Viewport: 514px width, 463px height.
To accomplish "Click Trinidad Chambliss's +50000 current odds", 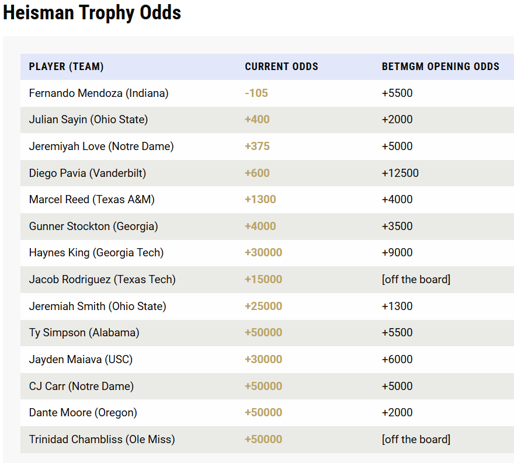I will pos(263,439).
